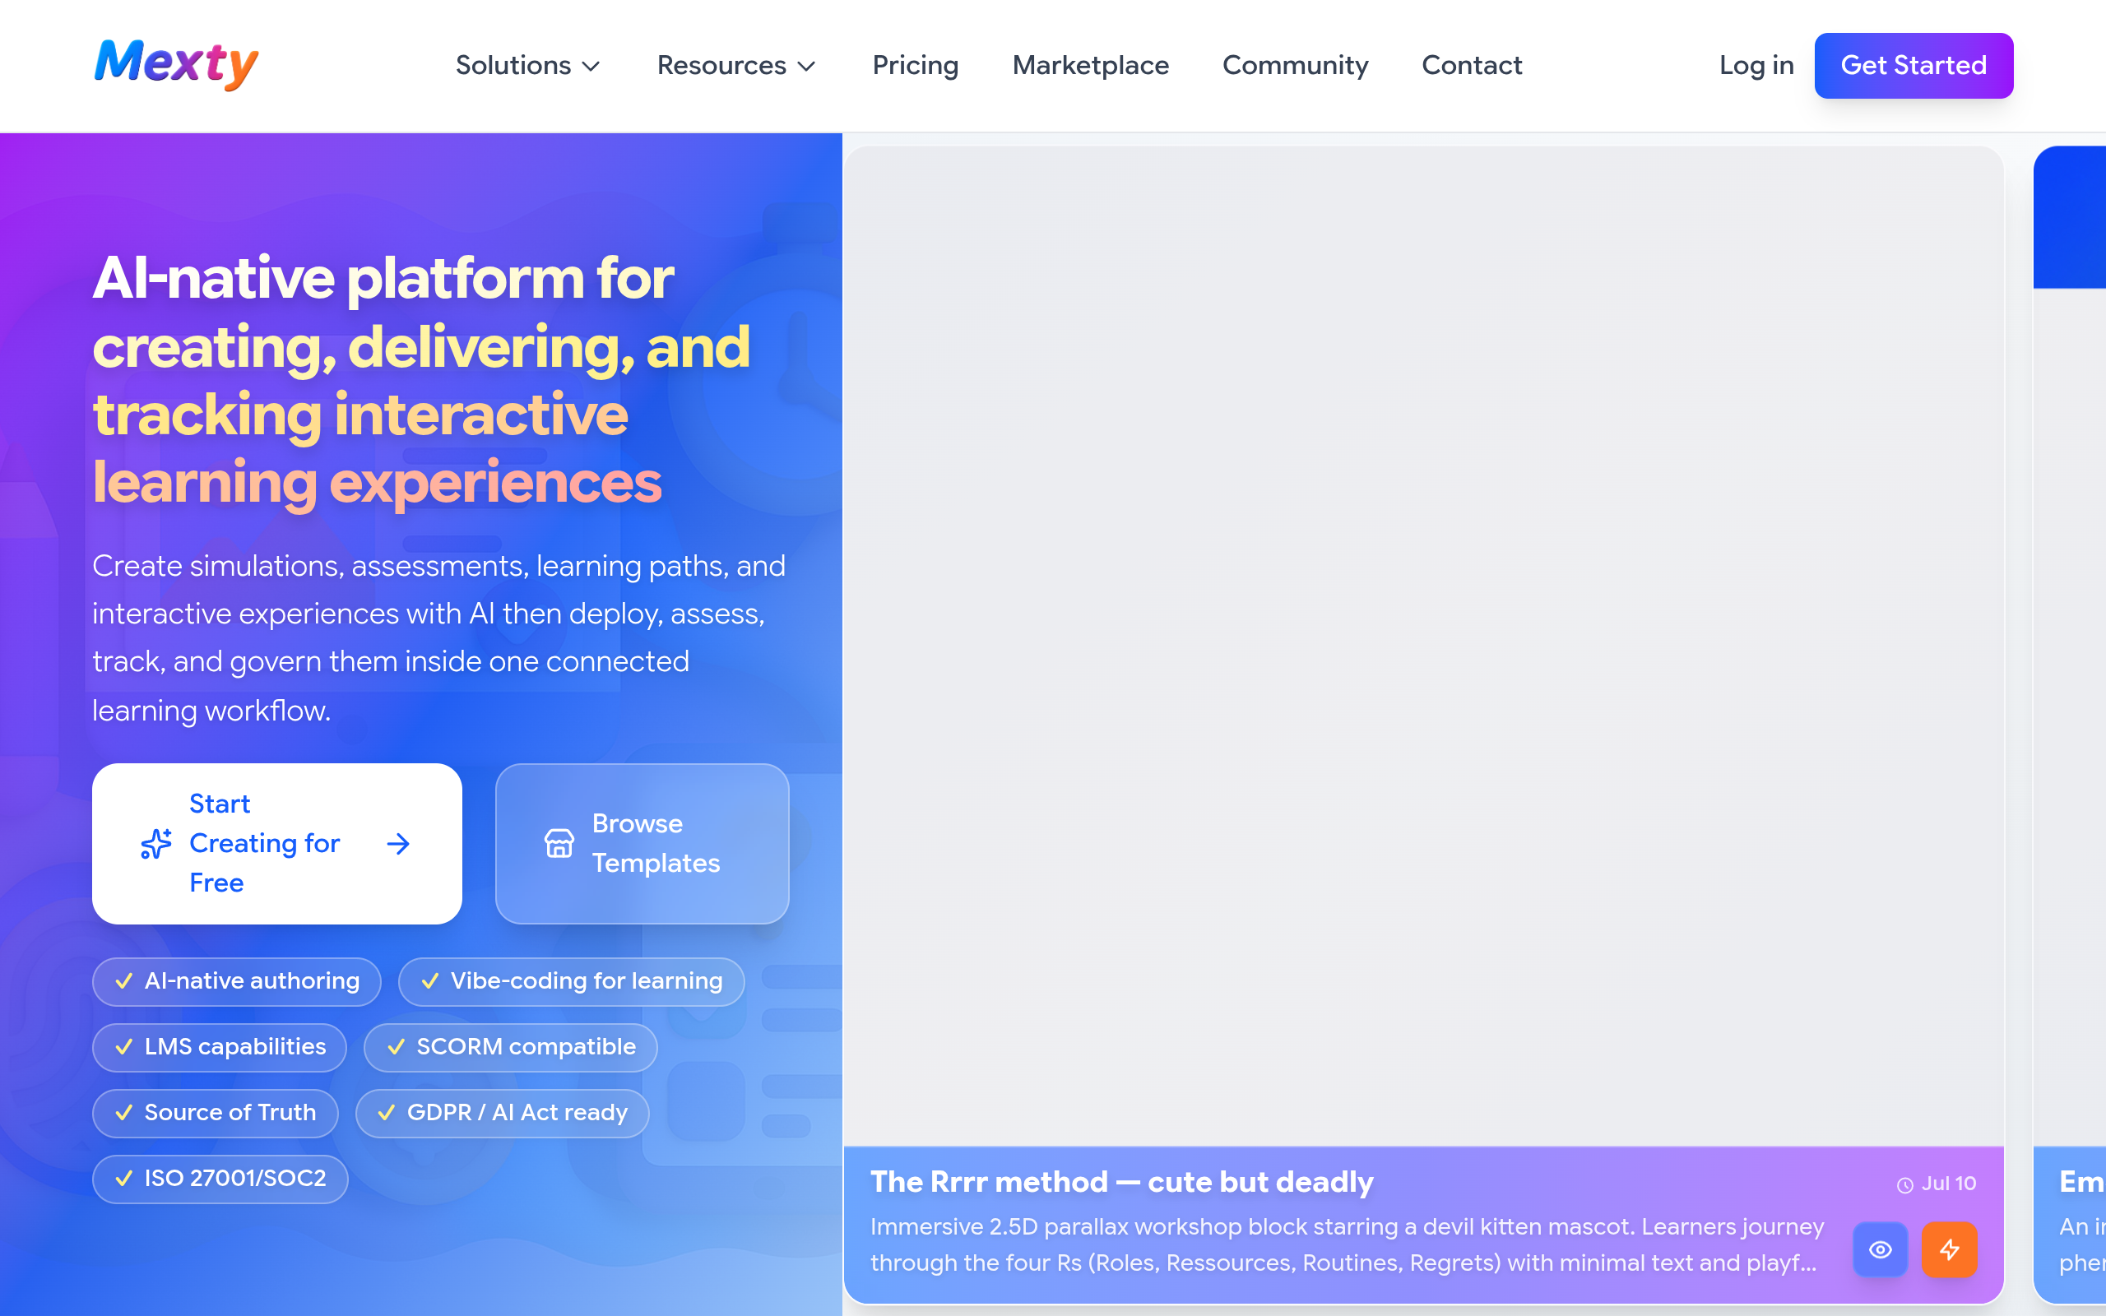
Task: Click the Rrrr method card title
Action: tap(1122, 1182)
